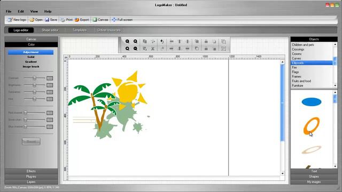Pick the orange ring shape thumbnail
Viewport: 342px width, 192px height.
coord(312,126)
